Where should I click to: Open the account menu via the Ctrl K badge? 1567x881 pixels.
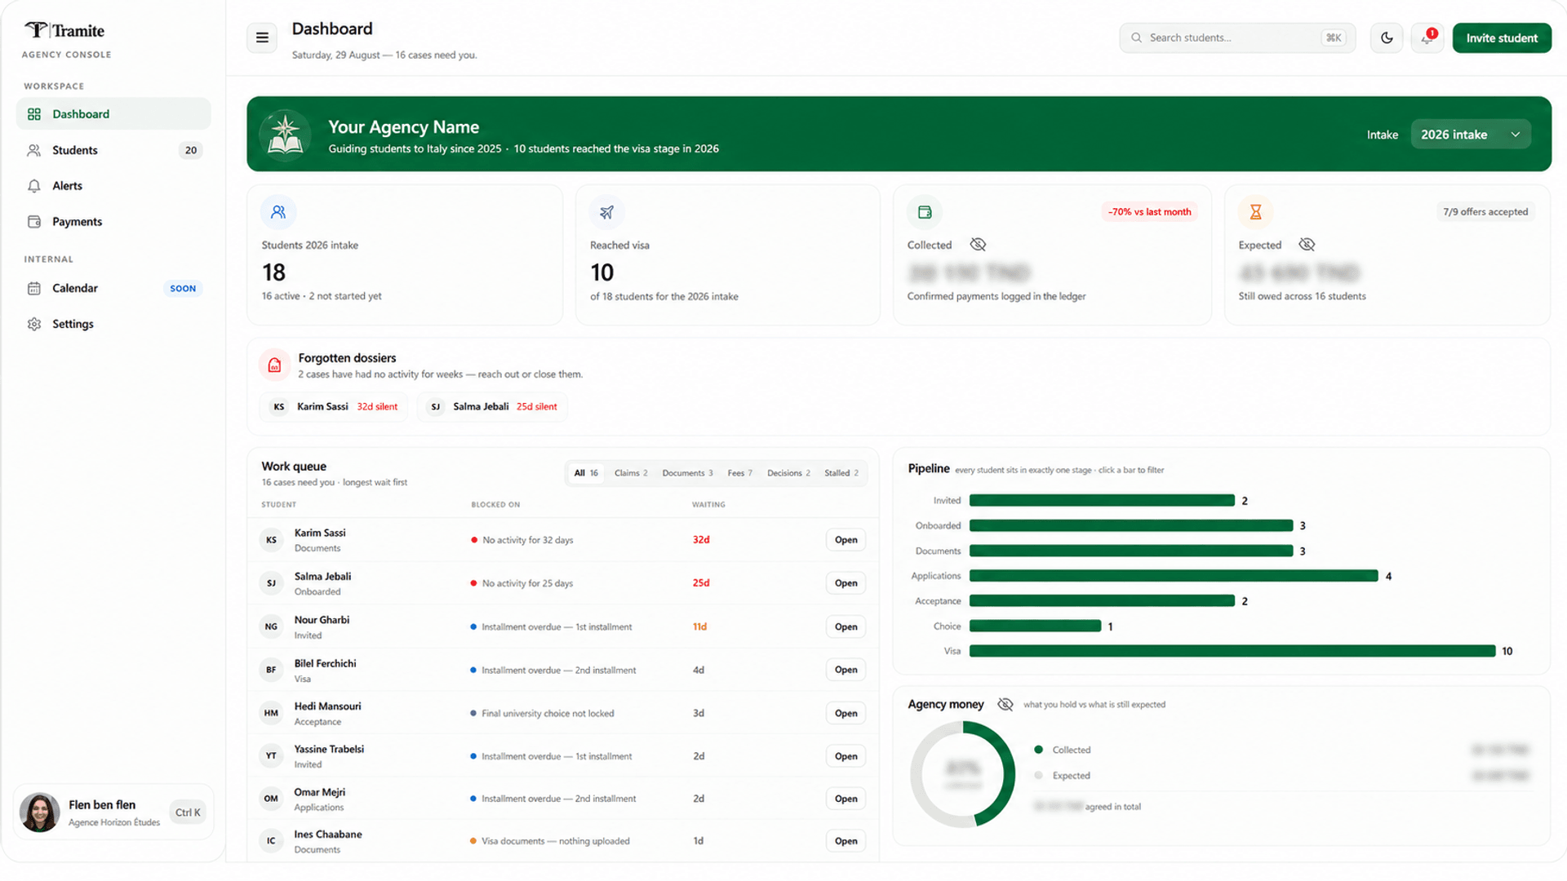[188, 812]
